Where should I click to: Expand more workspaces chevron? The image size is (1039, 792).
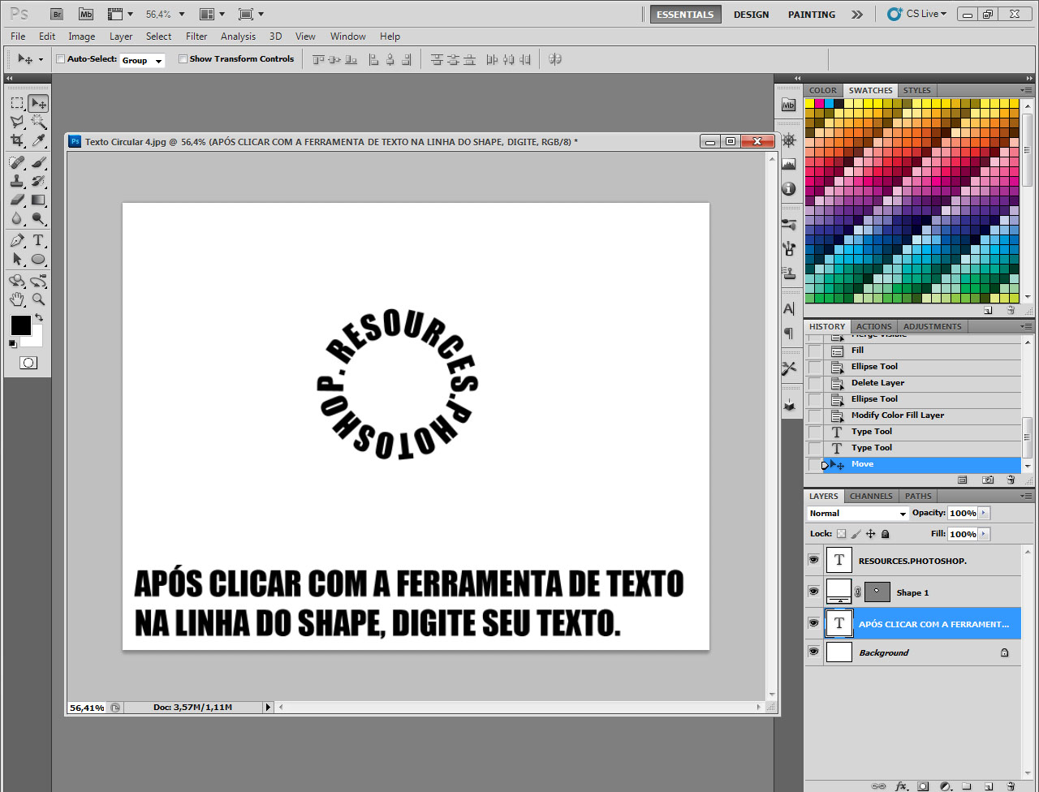coord(857,15)
